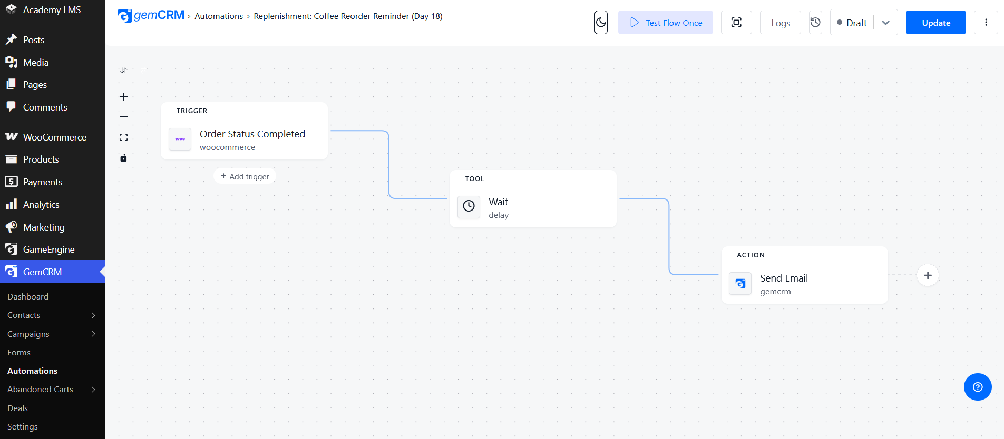Screen dimensions: 1004x439
Task: Add a new step after Send Email
Action: (x=928, y=275)
